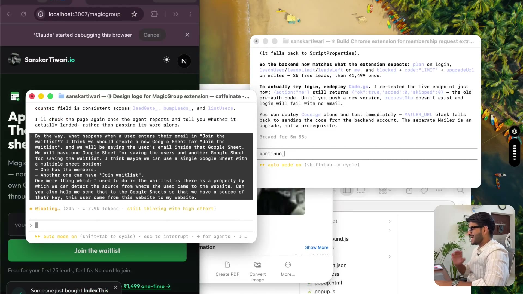The image size is (523, 294).
Task: Click Convert Image quick action
Action: click(257, 272)
